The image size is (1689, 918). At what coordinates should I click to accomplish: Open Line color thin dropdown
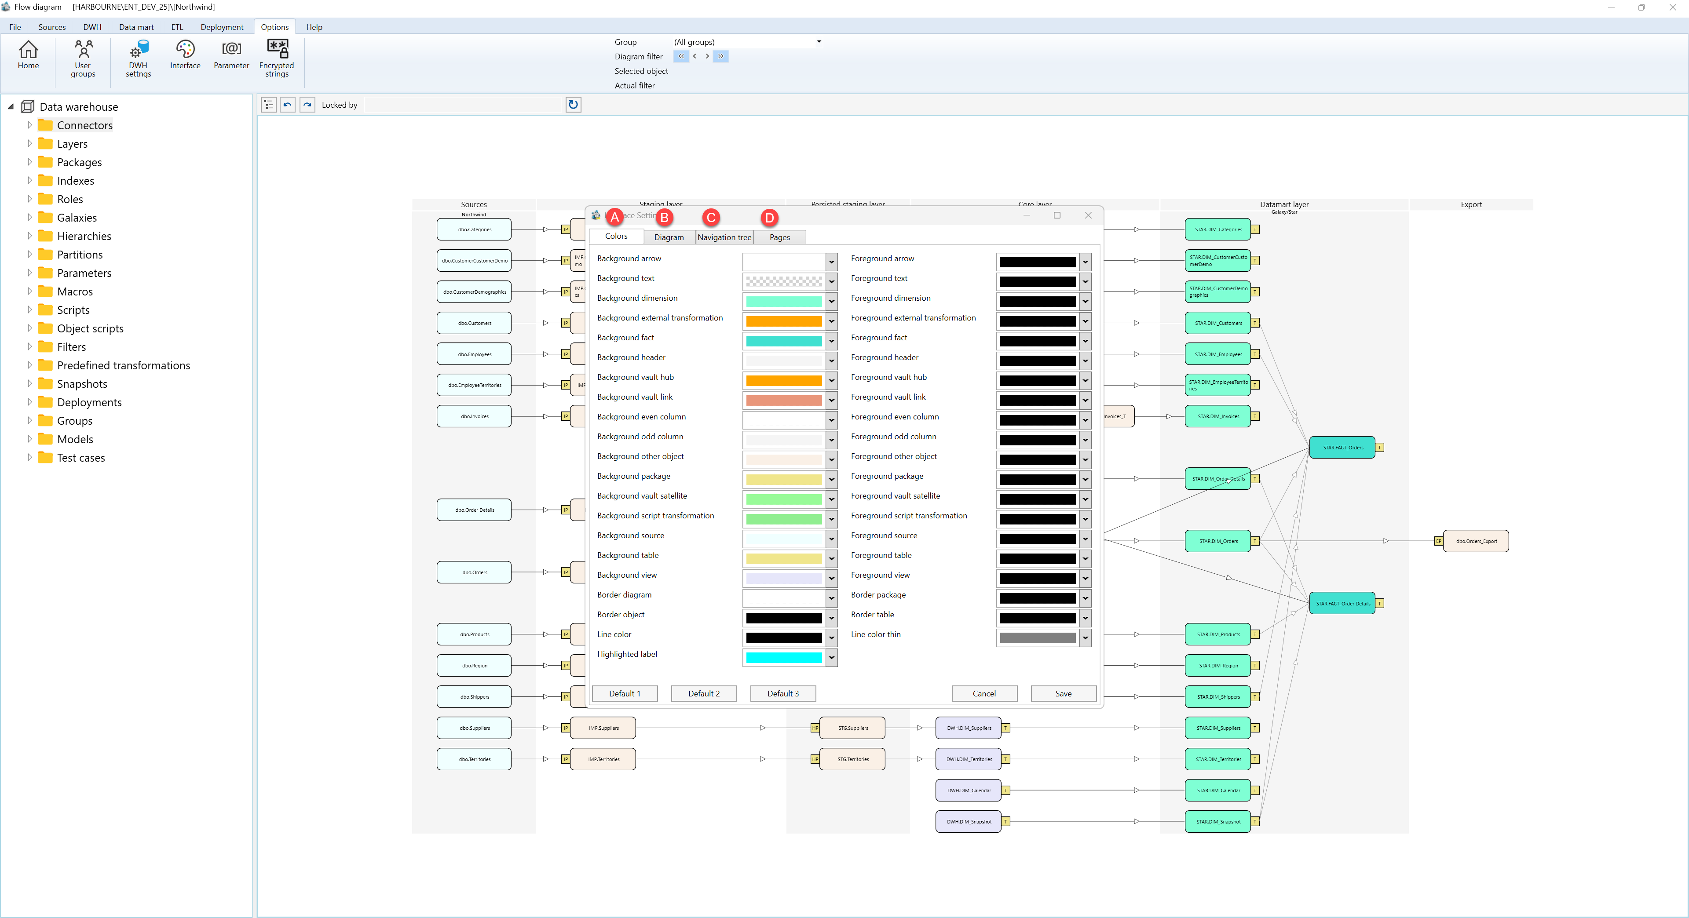pos(1085,637)
